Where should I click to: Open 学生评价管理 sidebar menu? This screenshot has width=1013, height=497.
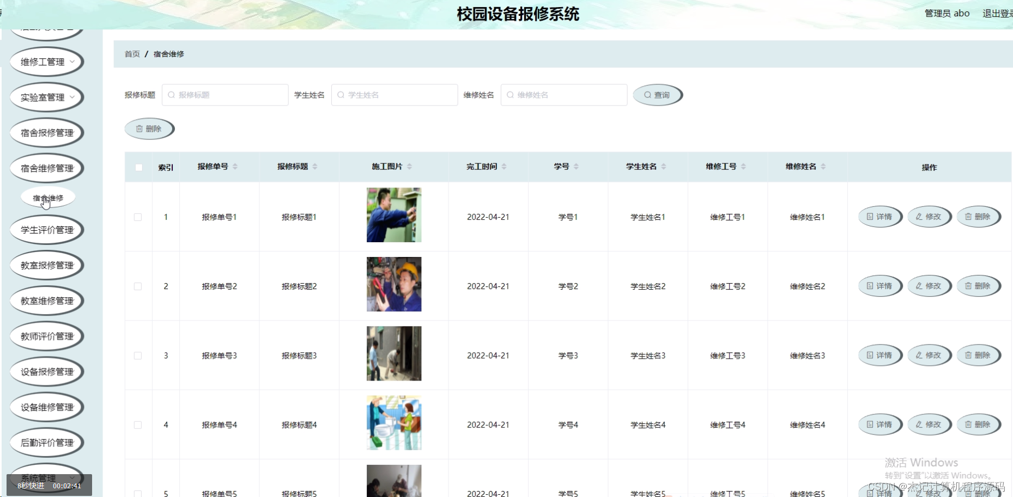pyautogui.click(x=47, y=230)
